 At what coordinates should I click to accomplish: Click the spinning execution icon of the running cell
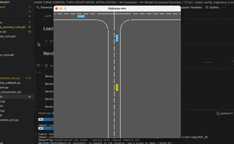click(x=46, y=65)
